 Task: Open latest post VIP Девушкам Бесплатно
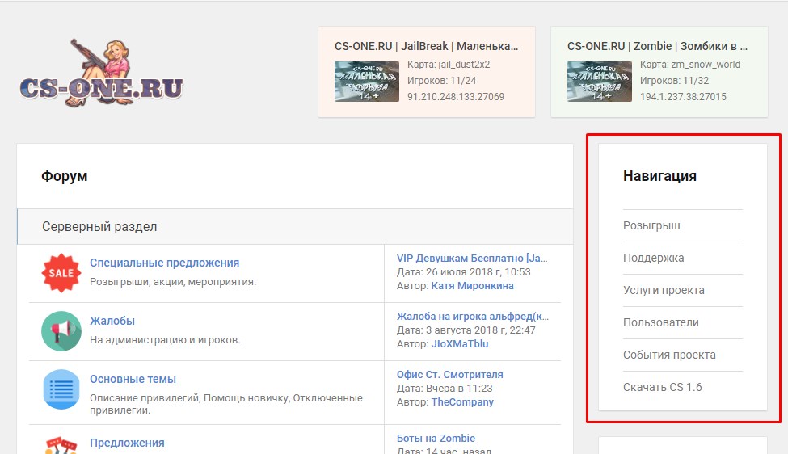tap(472, 259)
